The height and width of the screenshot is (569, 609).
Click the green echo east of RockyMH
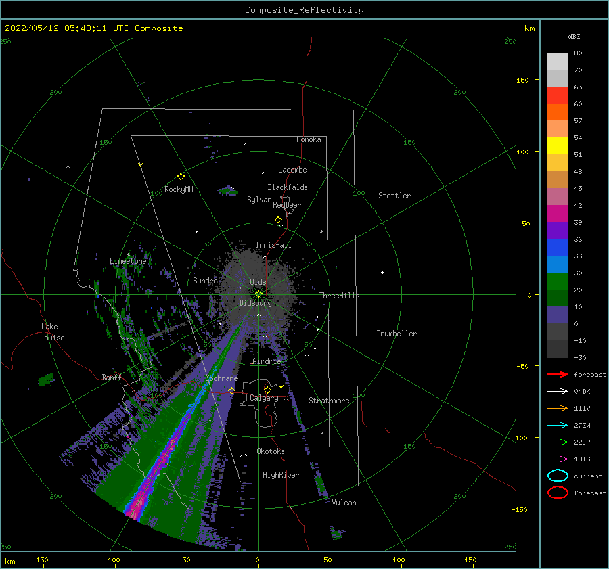tap(227, 190)
